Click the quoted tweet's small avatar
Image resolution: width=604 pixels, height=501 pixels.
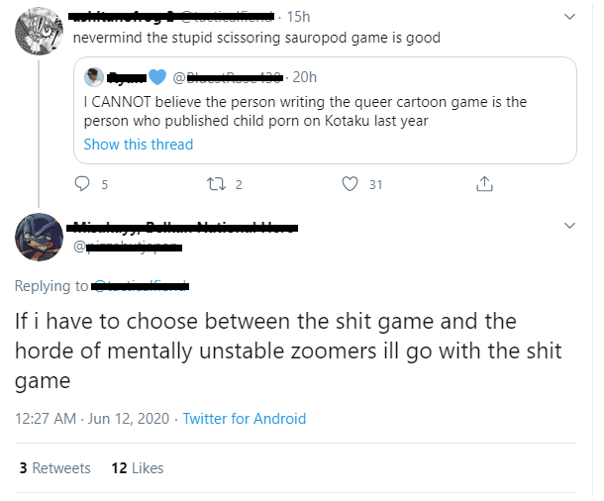click(x=94, y=77)
